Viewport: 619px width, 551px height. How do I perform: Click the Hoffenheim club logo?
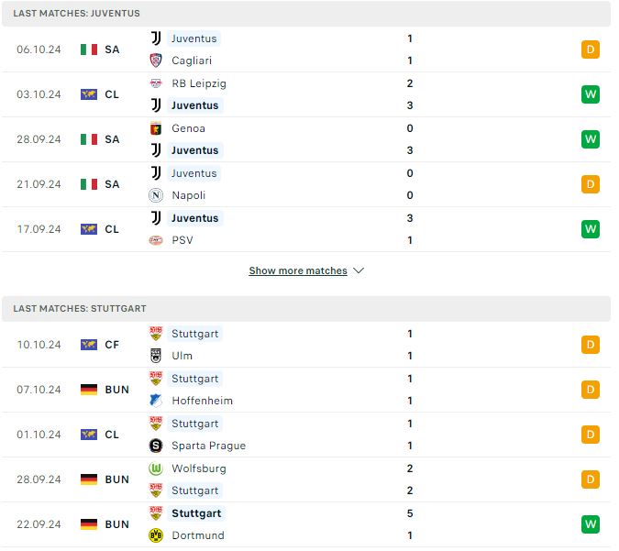(x=156, y=401)
